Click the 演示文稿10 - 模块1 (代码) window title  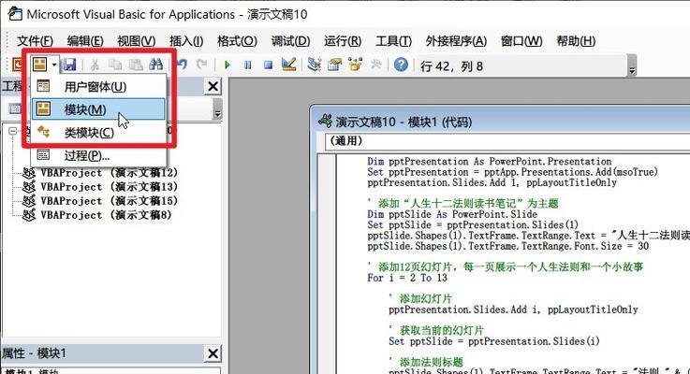point(404,122)
